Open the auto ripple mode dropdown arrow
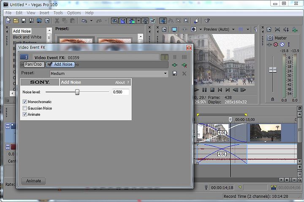 (138, 21)
